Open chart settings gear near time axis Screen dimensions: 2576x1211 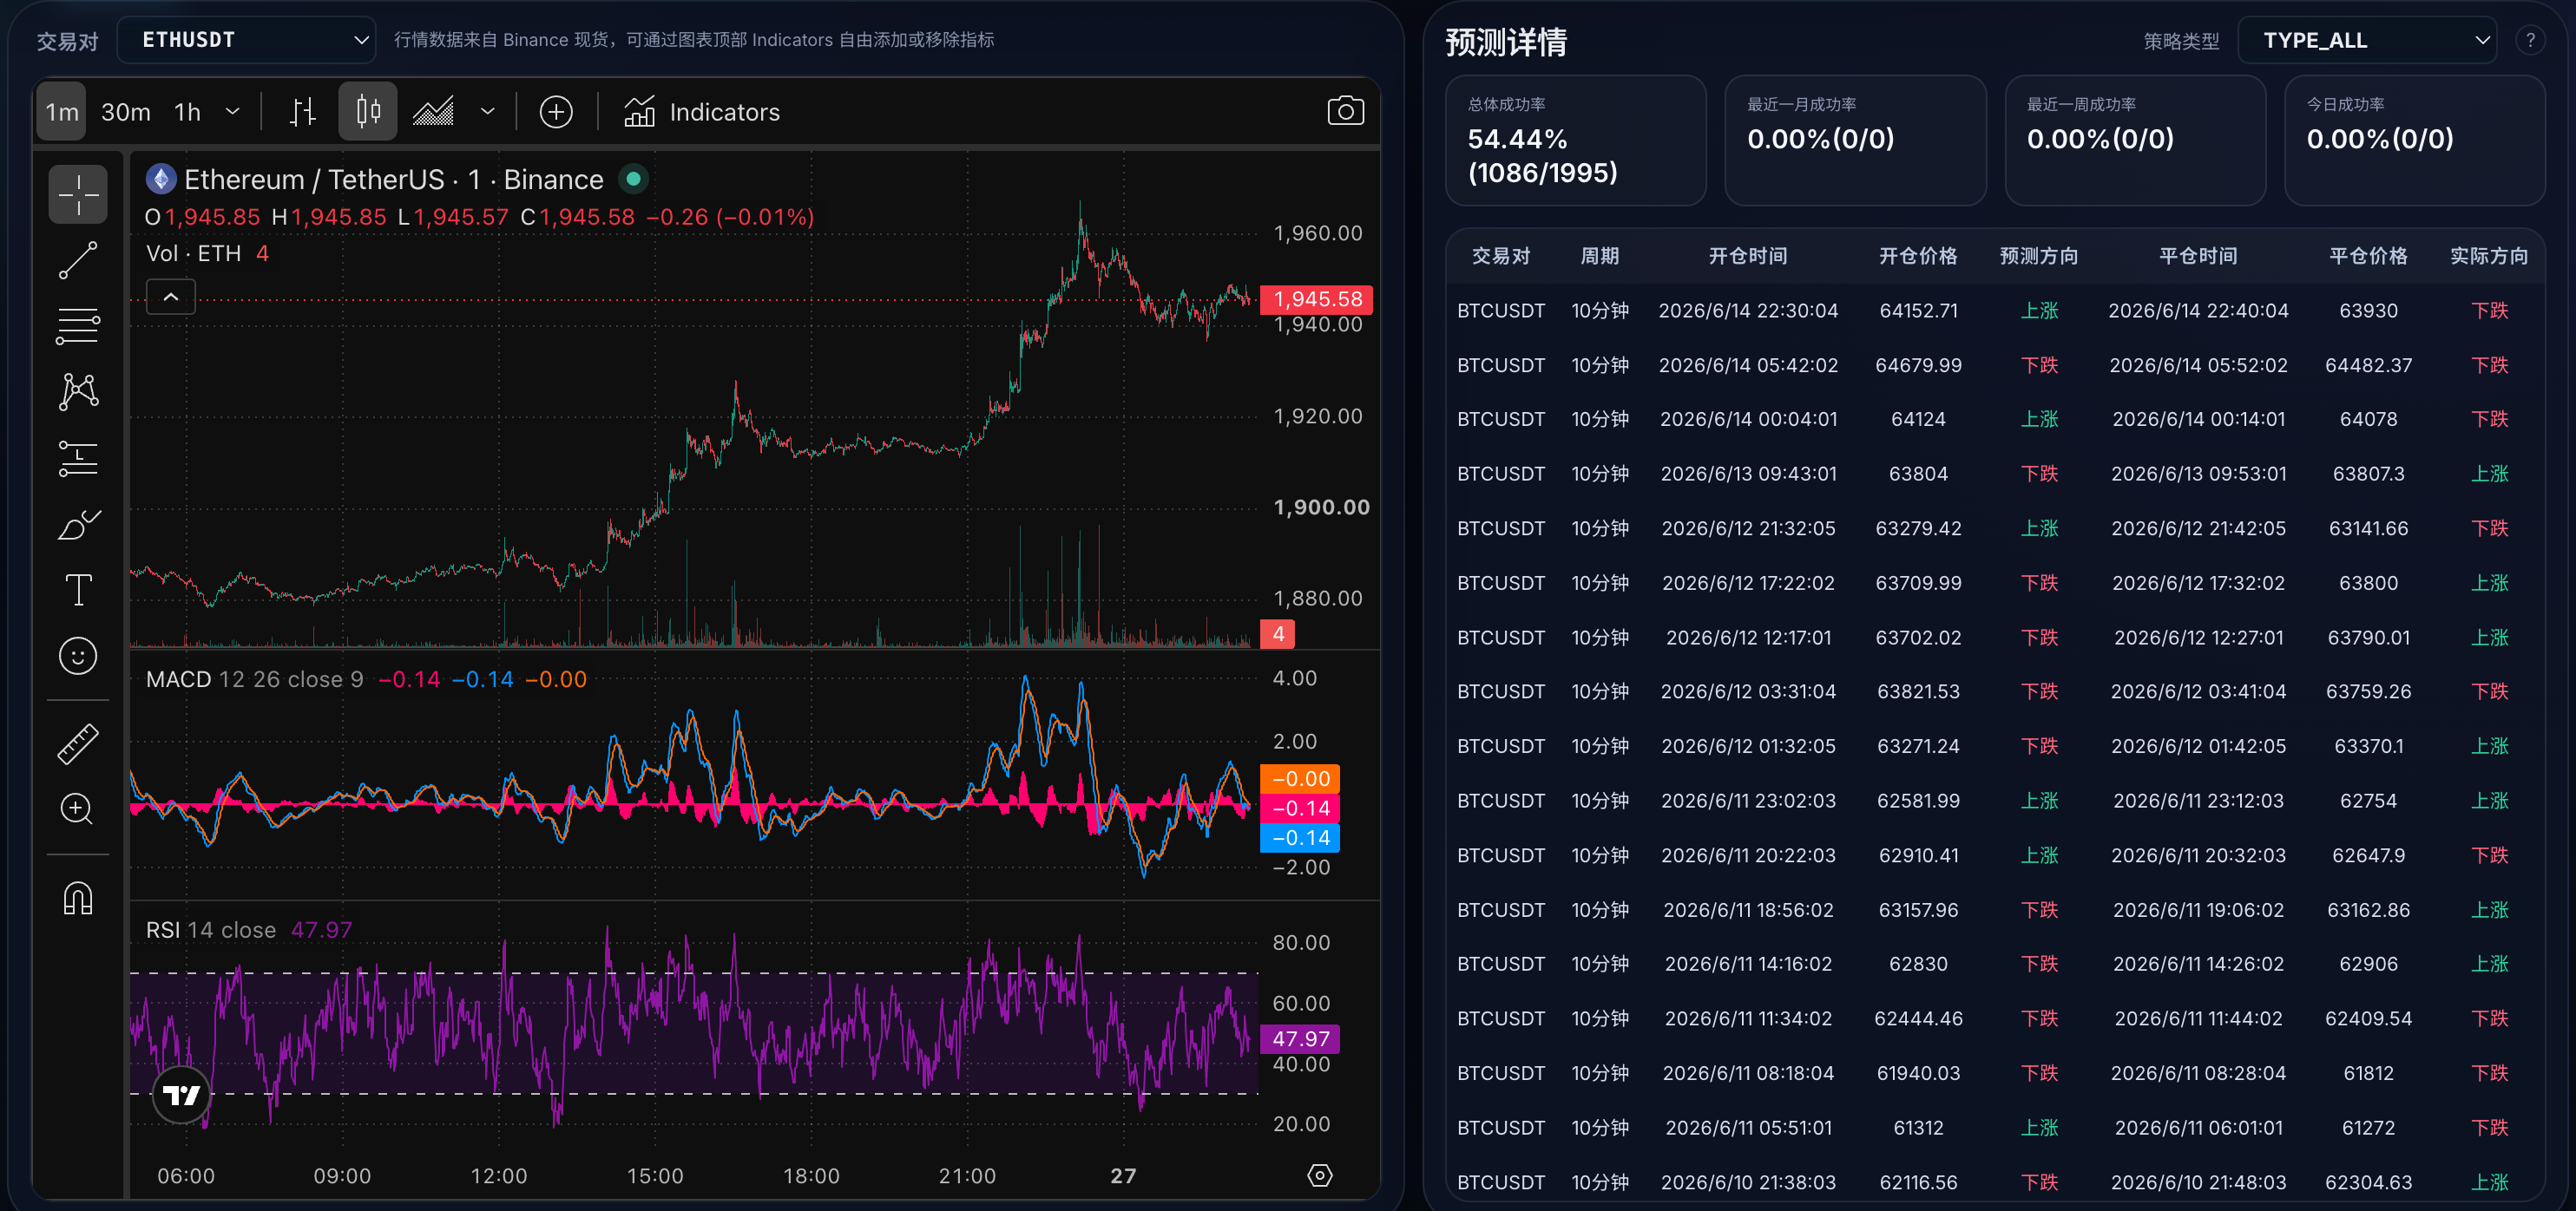[x=1320, y=1175]
